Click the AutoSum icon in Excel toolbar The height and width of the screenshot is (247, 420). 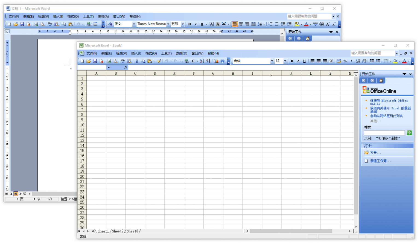click(x=193, y=61)
